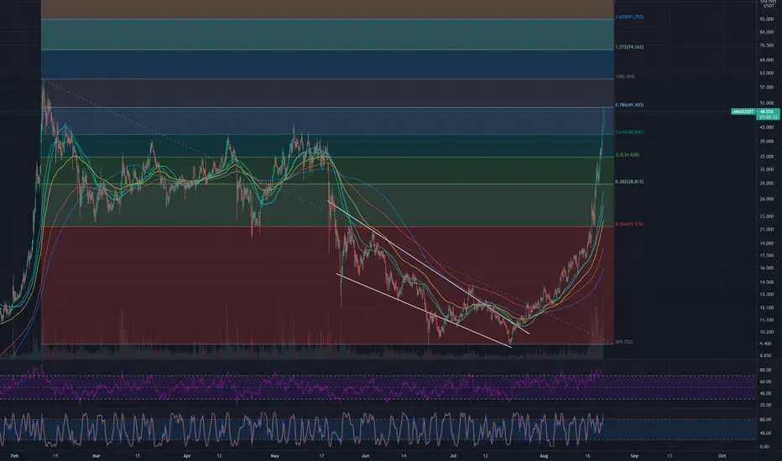Image resolution: width=782 pixels, height=461 pixels.
Task: Click the 51.000 price axis value
Action: (766, 103)
